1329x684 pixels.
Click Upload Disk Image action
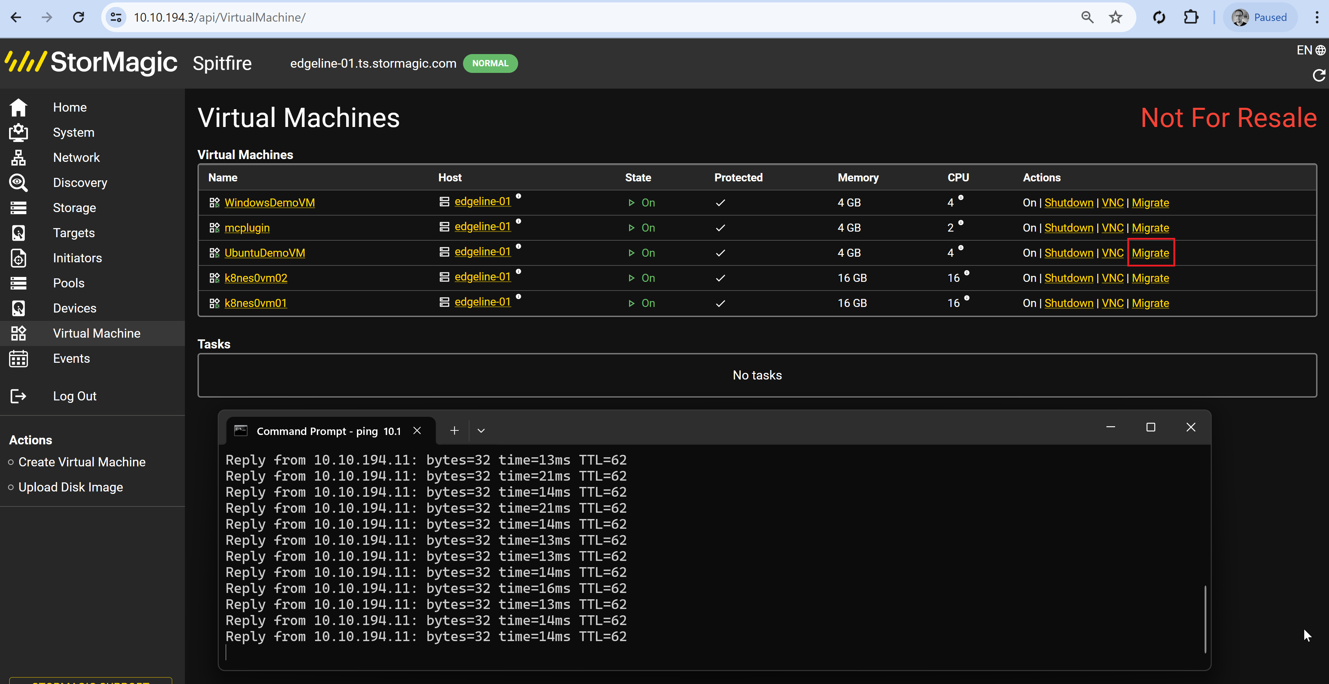click(x=71, y=488)
